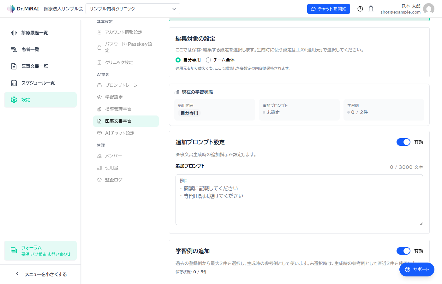
Task: Open パスワード・Passkey設定 page
Action: [x=126, y=47]
